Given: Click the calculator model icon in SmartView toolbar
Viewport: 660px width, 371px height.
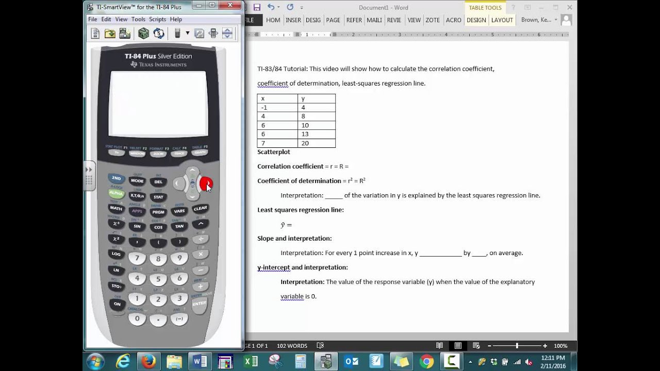Looking at the screenshot, I should pos(177,33).
